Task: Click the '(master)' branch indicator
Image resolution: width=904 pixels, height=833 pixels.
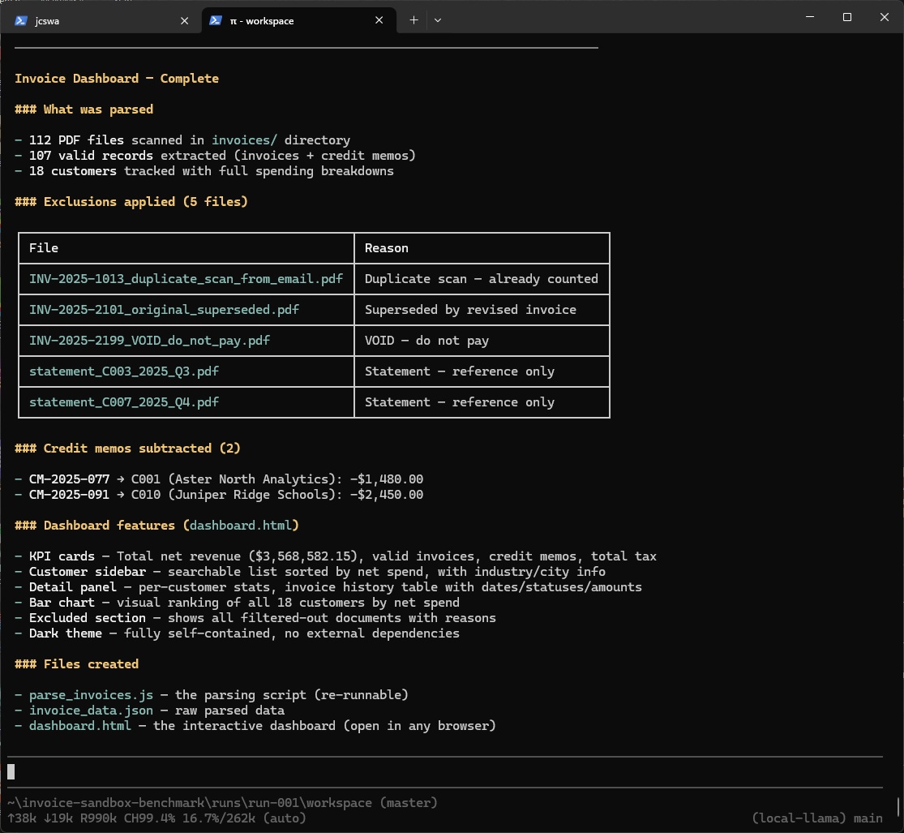Action: [409, 803]
